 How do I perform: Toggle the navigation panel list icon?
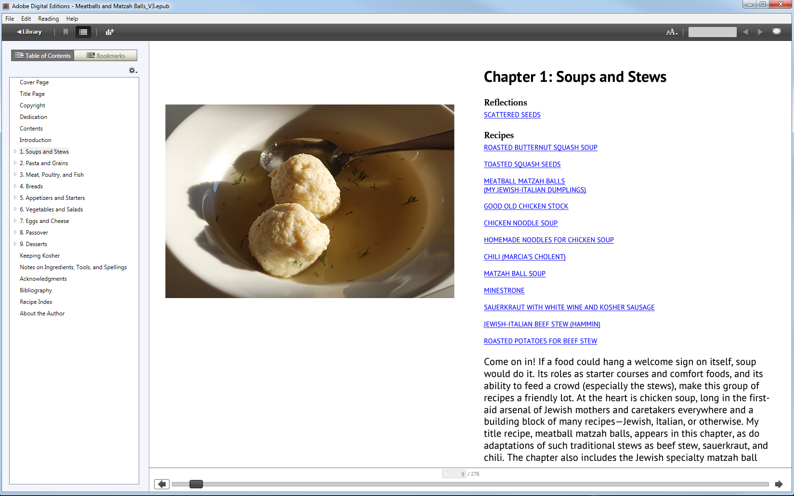(83, 32)
